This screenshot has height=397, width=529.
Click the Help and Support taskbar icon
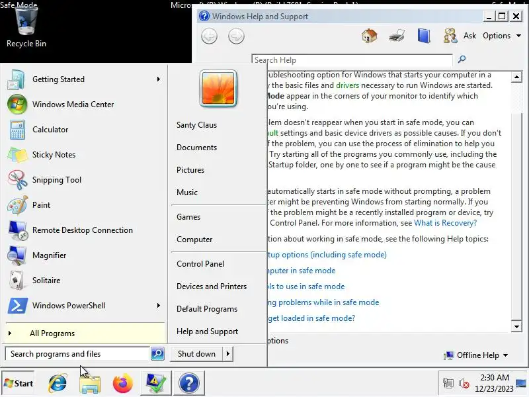pyautogui.click(x=189, y=383)
